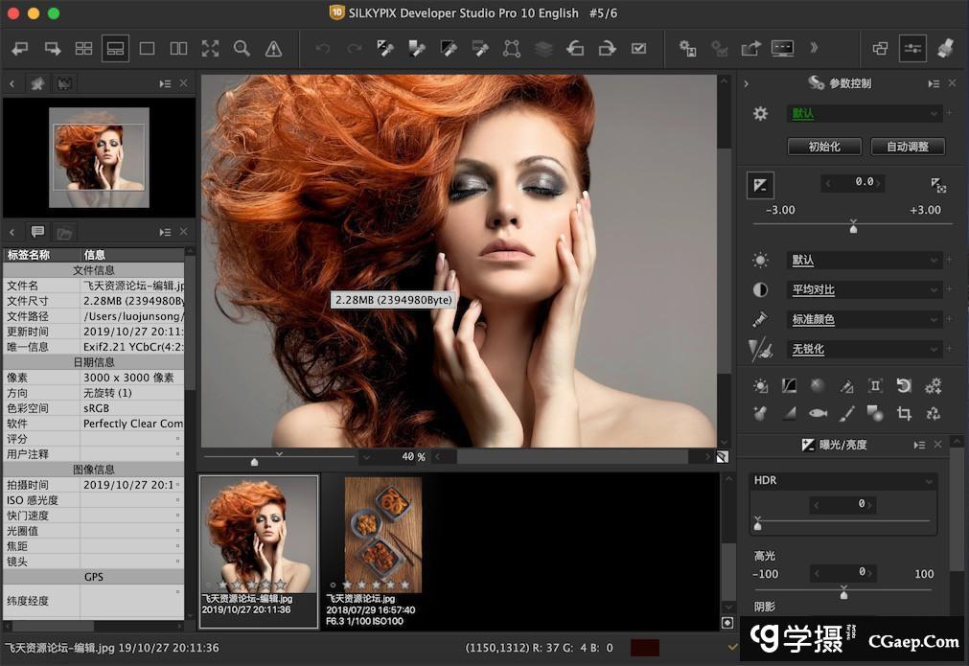This screenshot has height=666, width=969.
Task: Switch to the image info comment tab
Action: (37, 232)
